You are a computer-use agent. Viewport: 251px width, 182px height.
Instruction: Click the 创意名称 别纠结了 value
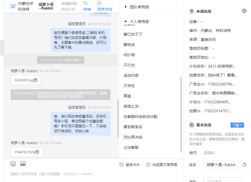click(x=222, y=75)
